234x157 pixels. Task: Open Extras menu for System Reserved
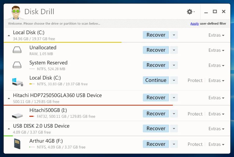pos(216,65)
